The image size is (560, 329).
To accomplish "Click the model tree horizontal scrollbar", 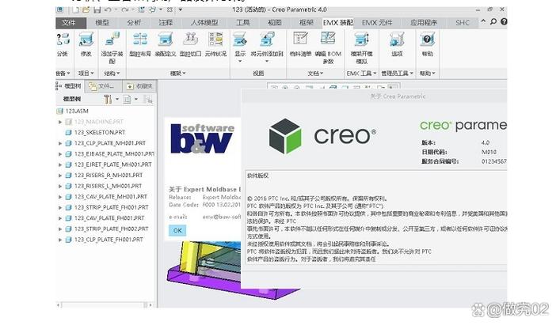I will click(x=105, y=305).
